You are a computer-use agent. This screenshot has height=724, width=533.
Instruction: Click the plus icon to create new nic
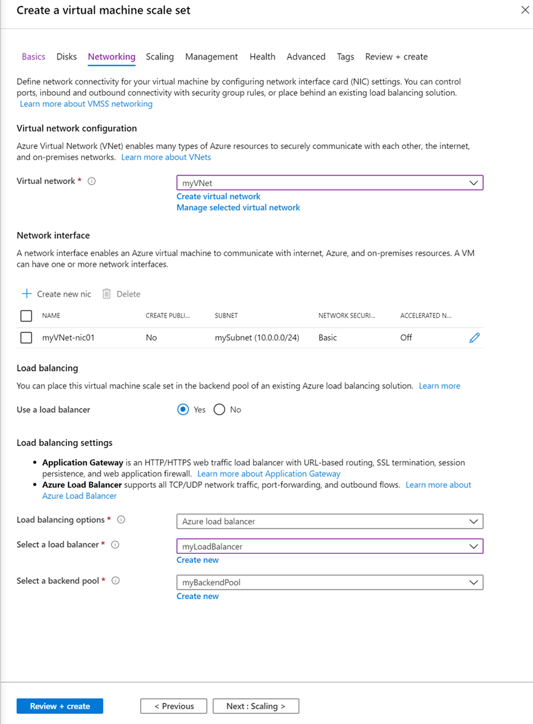tap(27, 294)
